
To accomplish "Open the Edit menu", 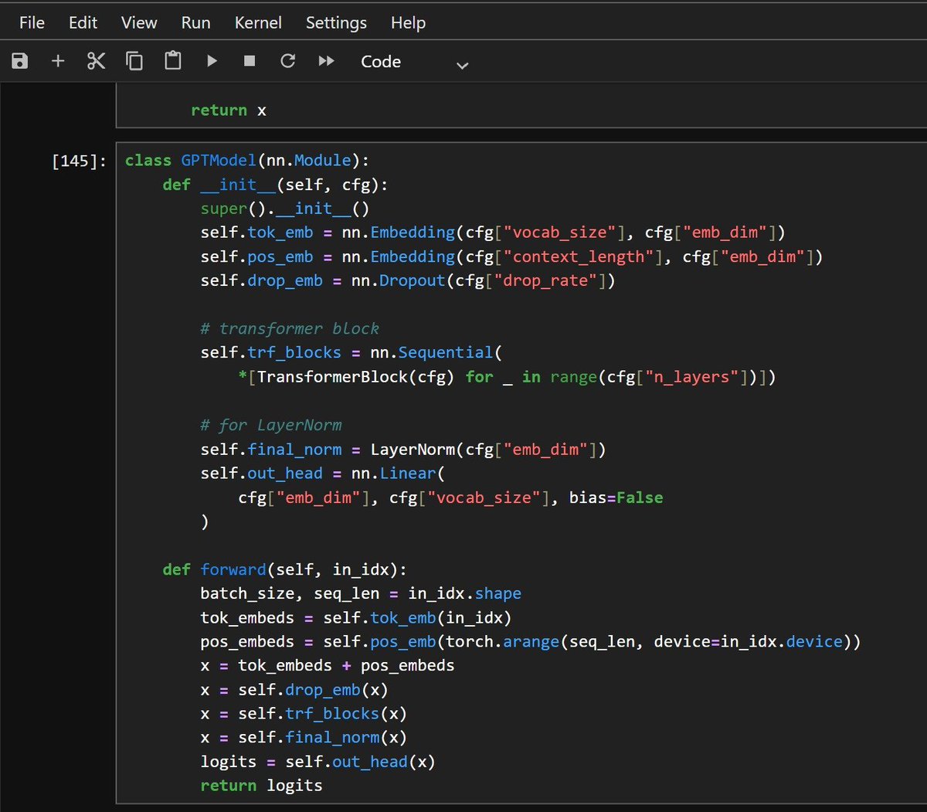I will pyautogui.click(x=83, y=23).
